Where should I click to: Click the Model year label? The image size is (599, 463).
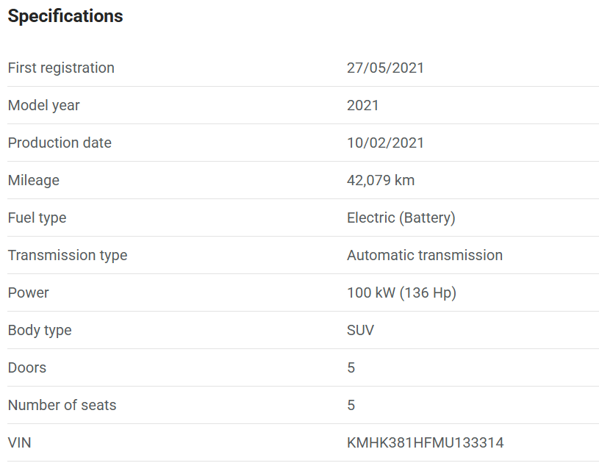coord(43,105)
